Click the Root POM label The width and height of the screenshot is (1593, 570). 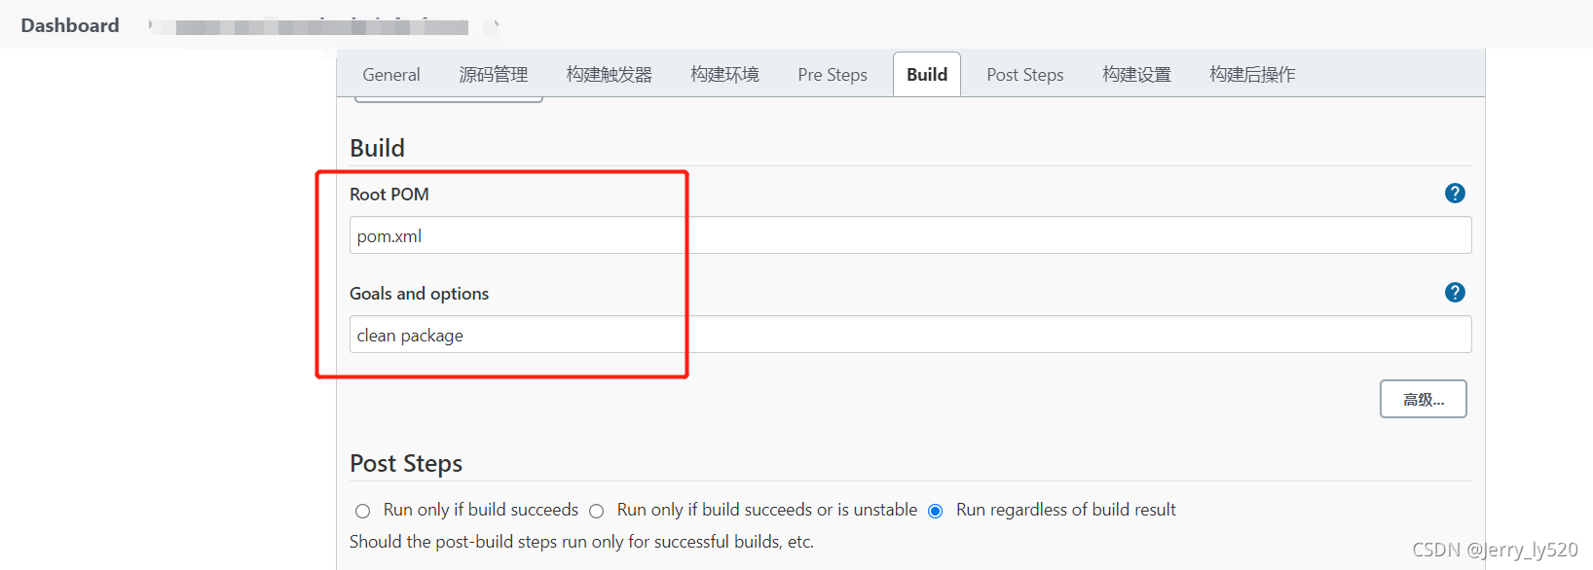pyautogui.click(x=389, y=195)
